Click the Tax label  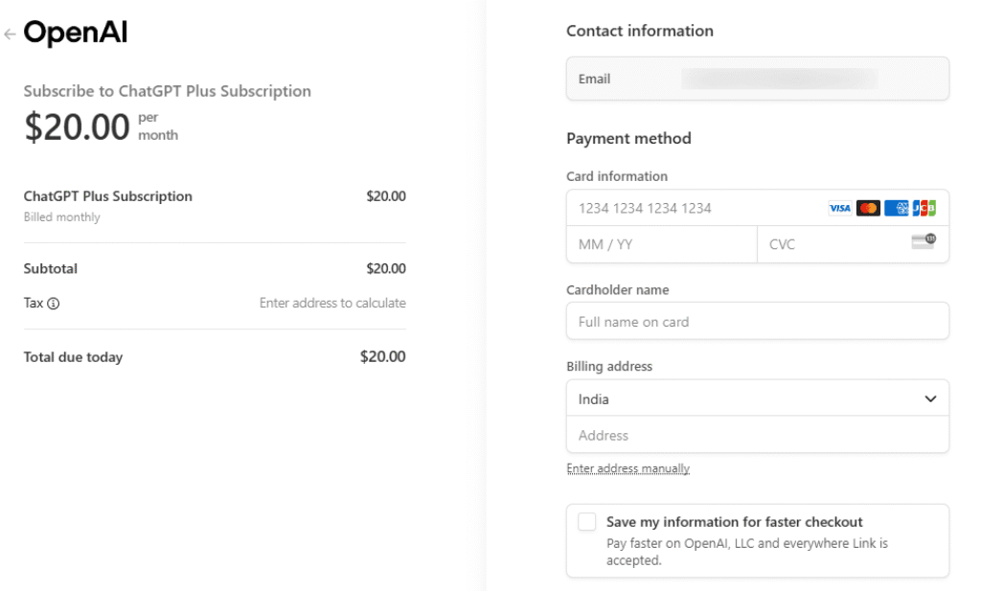coord(34,304)
